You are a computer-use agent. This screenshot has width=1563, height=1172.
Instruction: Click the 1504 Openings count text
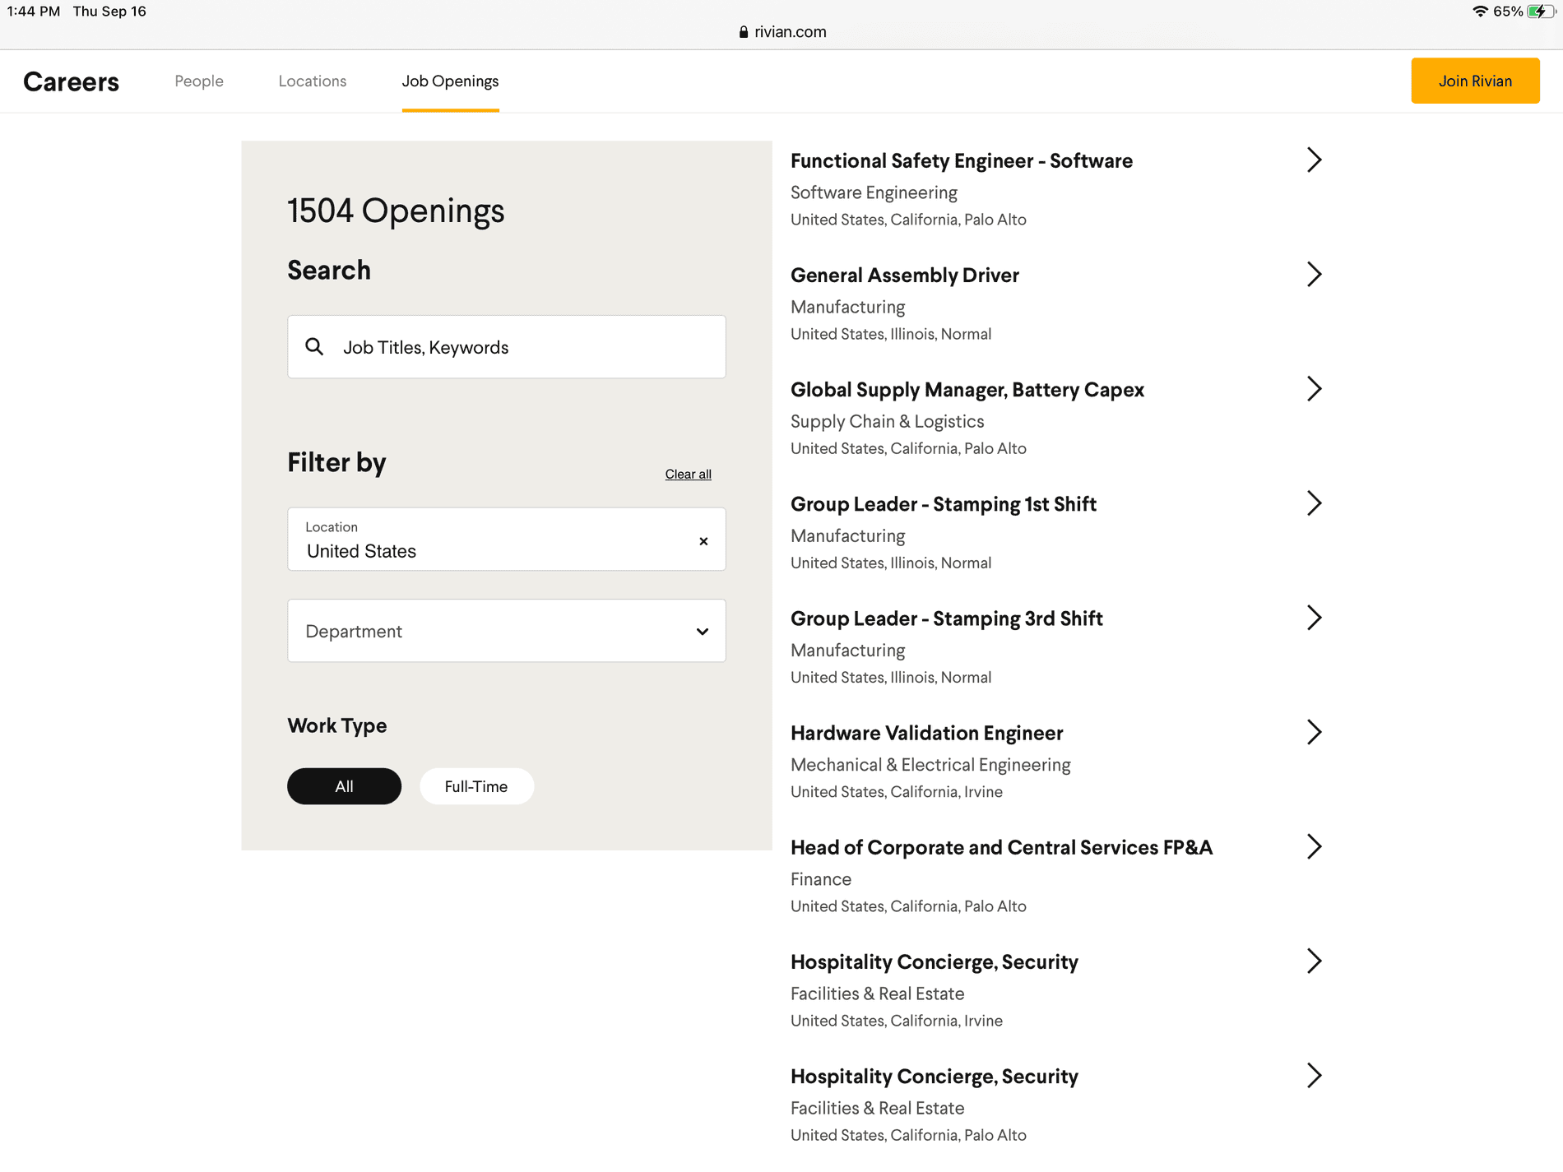[x=396, y=211]
